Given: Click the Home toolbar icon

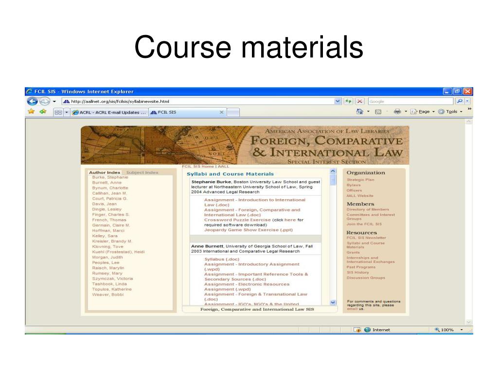Looking at the screenshot, I should (359, 112).
